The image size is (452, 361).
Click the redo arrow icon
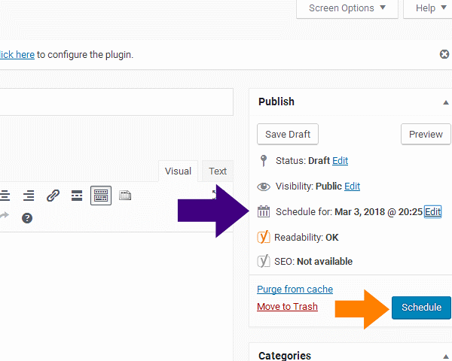click(3, 217)
